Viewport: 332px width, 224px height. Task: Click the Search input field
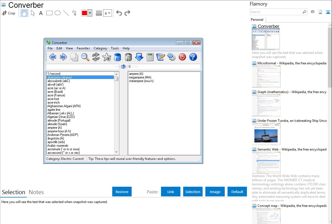click(276, 12)
